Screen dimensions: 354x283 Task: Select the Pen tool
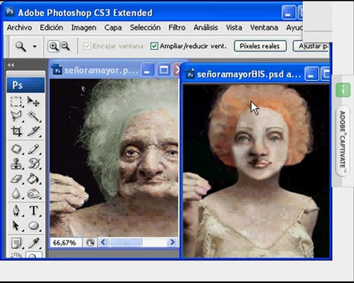[16, 211]
